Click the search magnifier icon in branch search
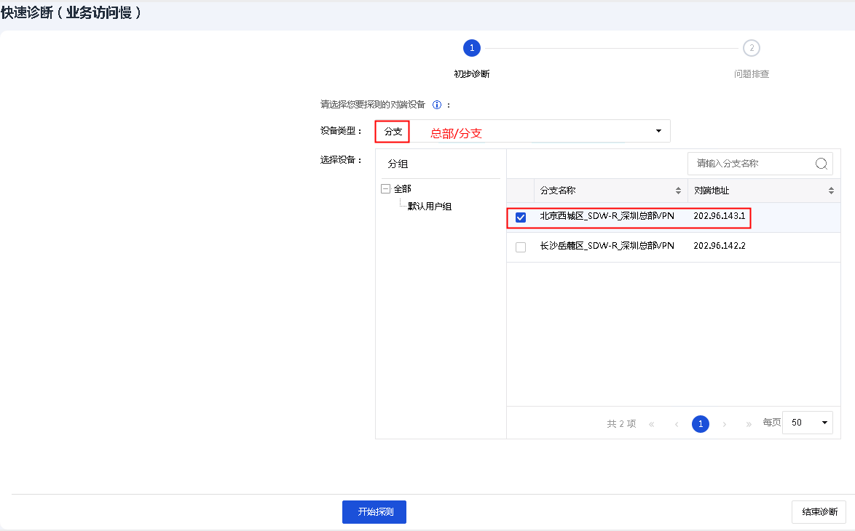The height and width of the screenshot is (531, 855). click(x=821, y=164)
